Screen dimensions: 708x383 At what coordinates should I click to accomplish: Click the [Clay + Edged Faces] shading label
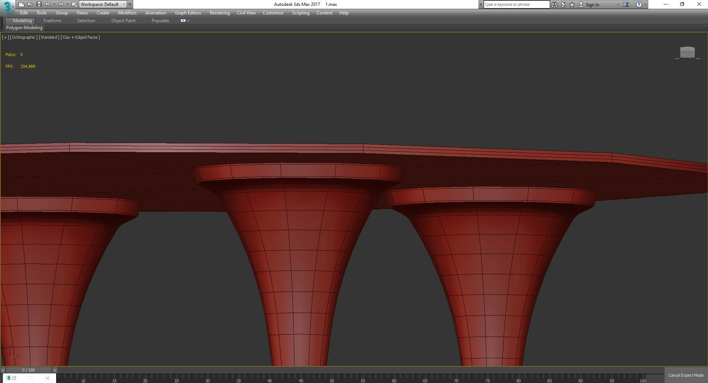[x=80, y=37]
